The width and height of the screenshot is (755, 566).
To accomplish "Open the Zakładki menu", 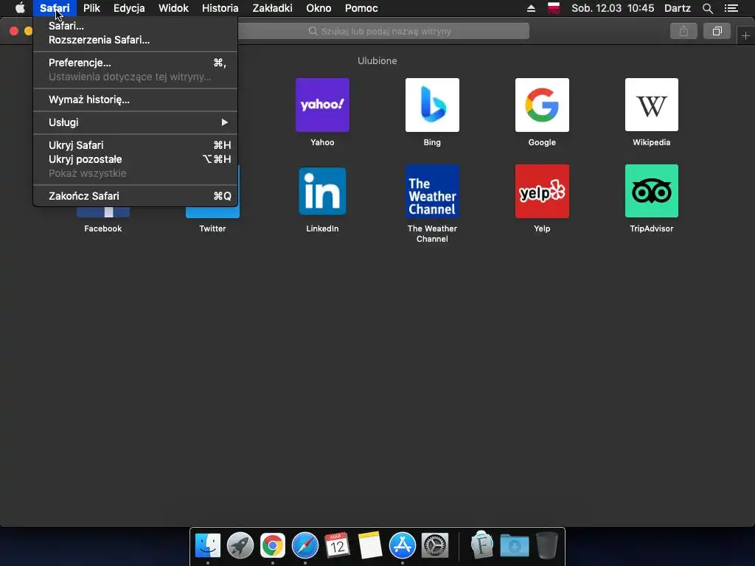I will (272, 8).
